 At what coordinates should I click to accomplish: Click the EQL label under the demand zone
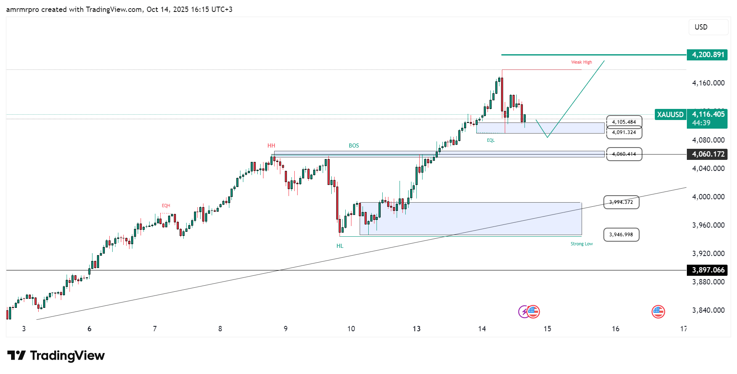point(490,141)
